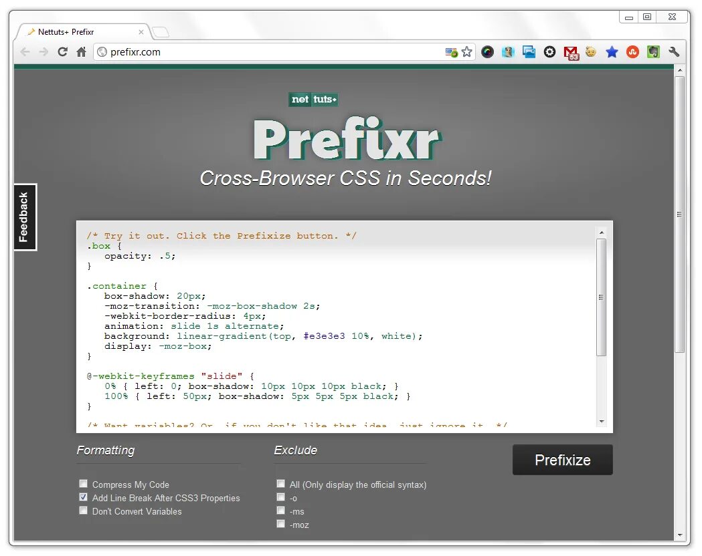Click the Prefixr logo heading
Viewport: 702px width, 556px height.
347,140
